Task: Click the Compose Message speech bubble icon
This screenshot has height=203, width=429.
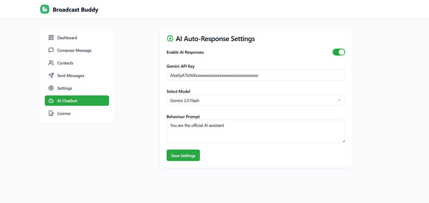Action: (51, 50)
